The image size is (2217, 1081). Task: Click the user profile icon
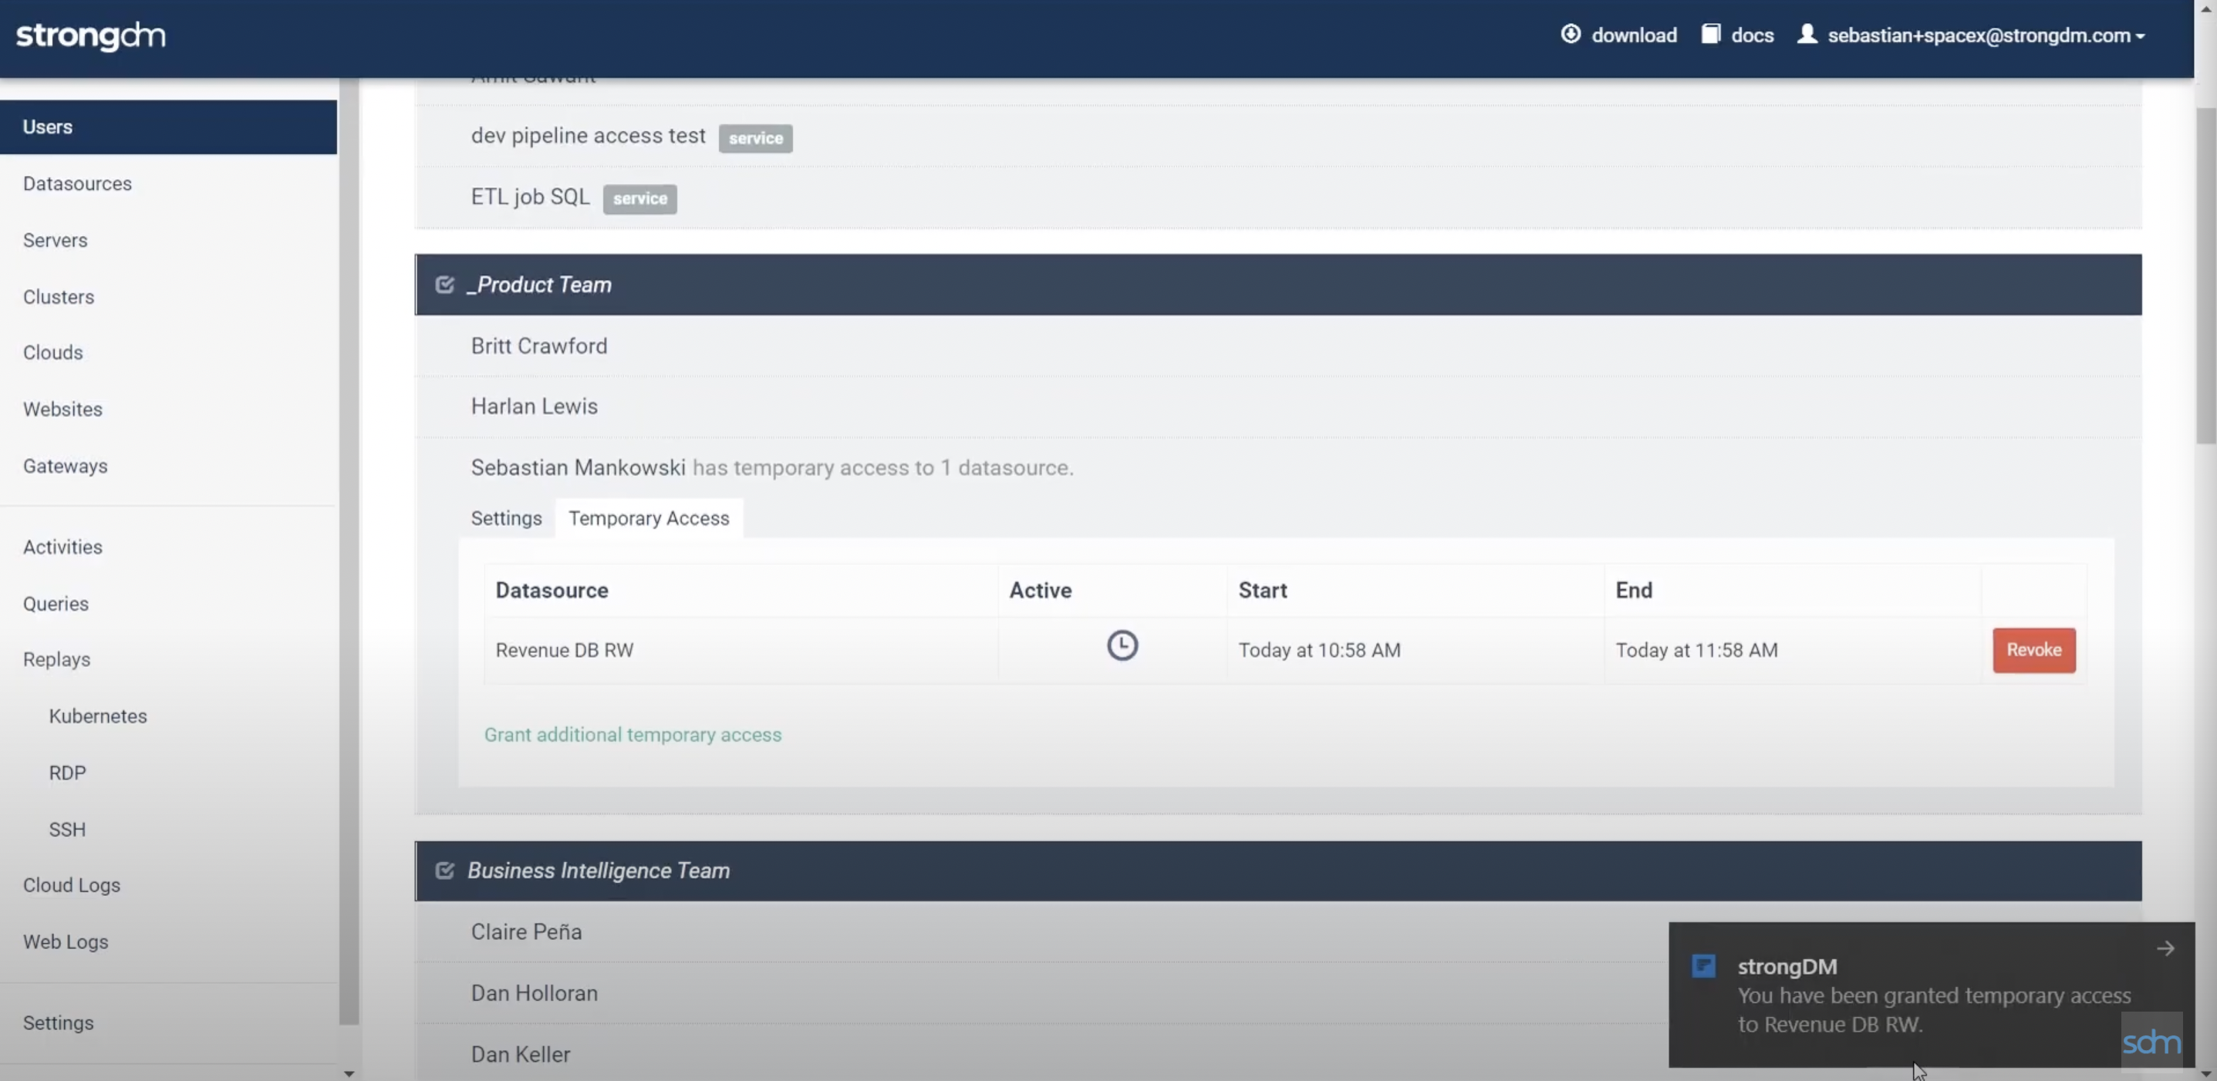(x=1807, y=33)
